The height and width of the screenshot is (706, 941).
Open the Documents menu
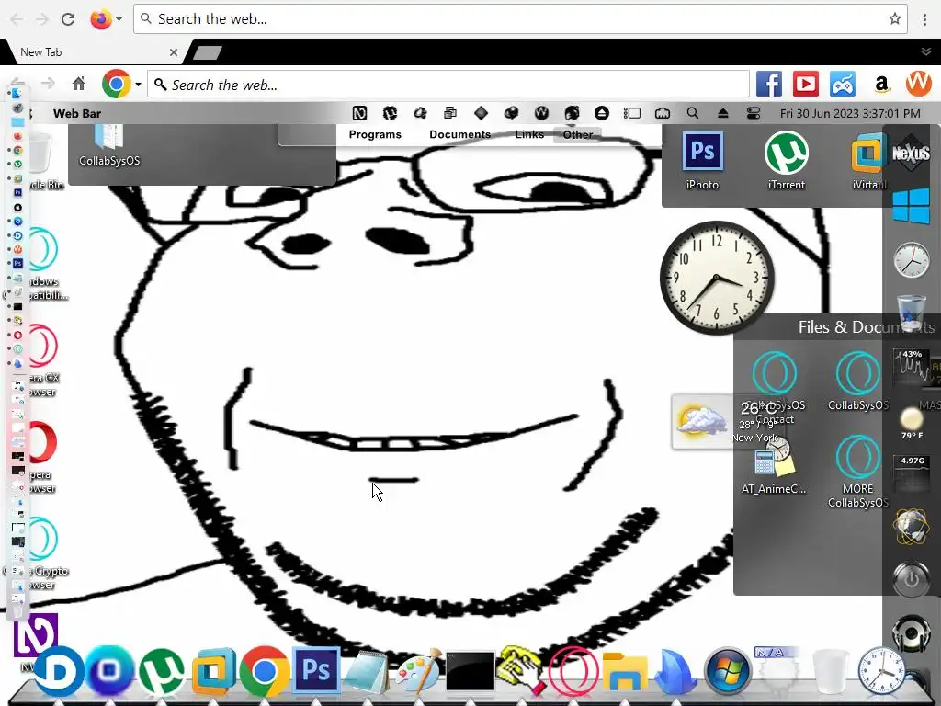[460, 134]
